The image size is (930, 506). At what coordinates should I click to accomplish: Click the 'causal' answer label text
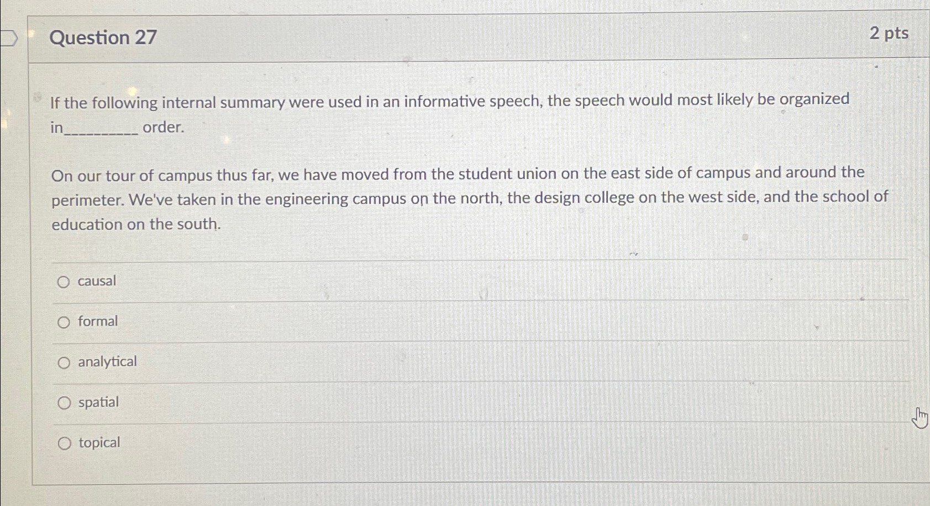click(x=96, y=281)
